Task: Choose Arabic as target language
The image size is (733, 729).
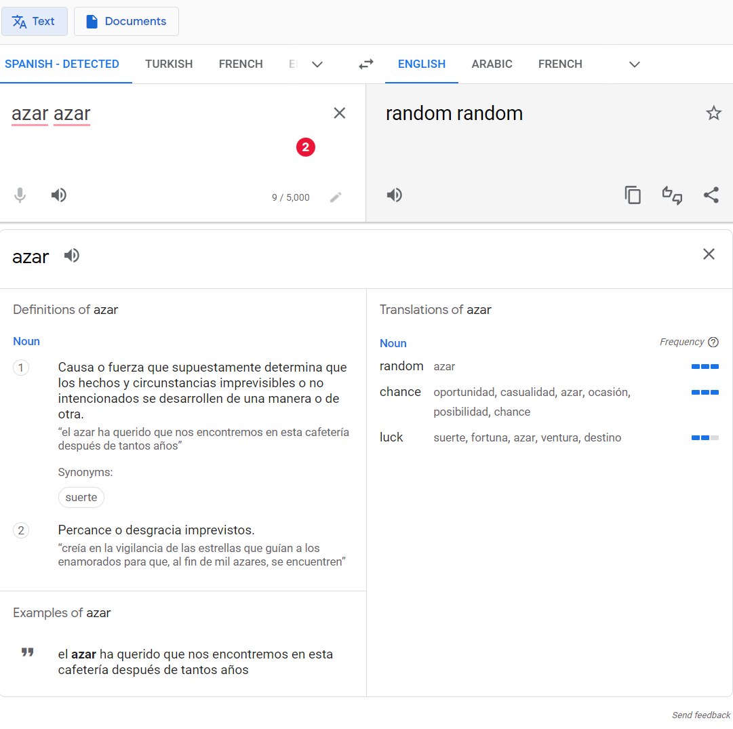Action: pos(492,64)
